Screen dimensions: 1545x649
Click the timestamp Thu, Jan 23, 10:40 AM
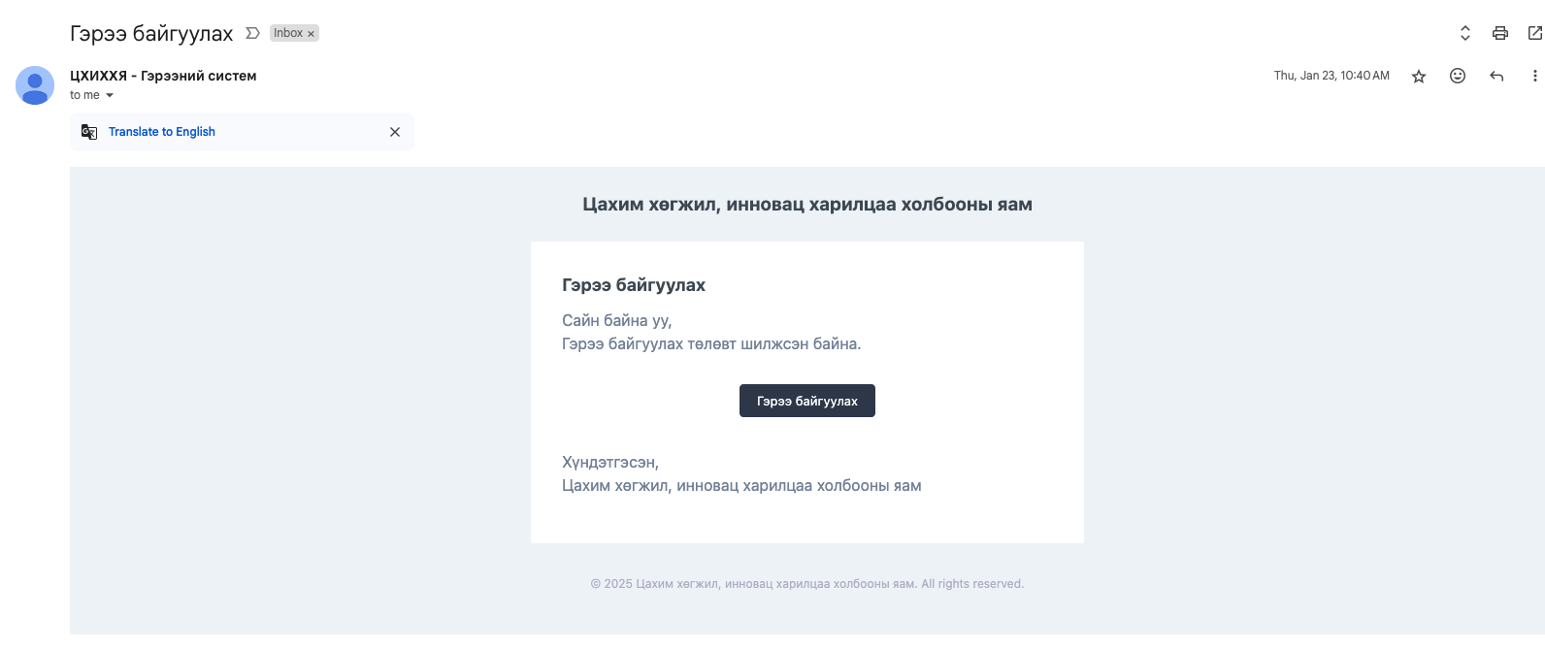click(1331, 76)
